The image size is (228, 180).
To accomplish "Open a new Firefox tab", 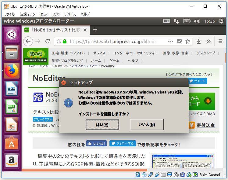I will coord(95,30).
